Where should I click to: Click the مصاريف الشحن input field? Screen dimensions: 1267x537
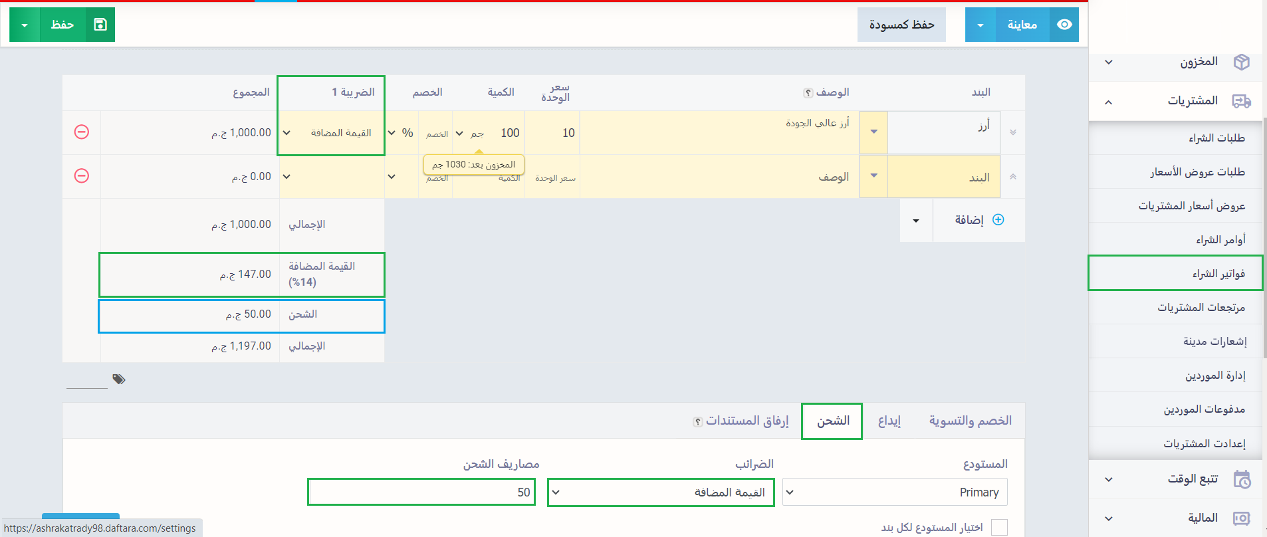point(421,492)
